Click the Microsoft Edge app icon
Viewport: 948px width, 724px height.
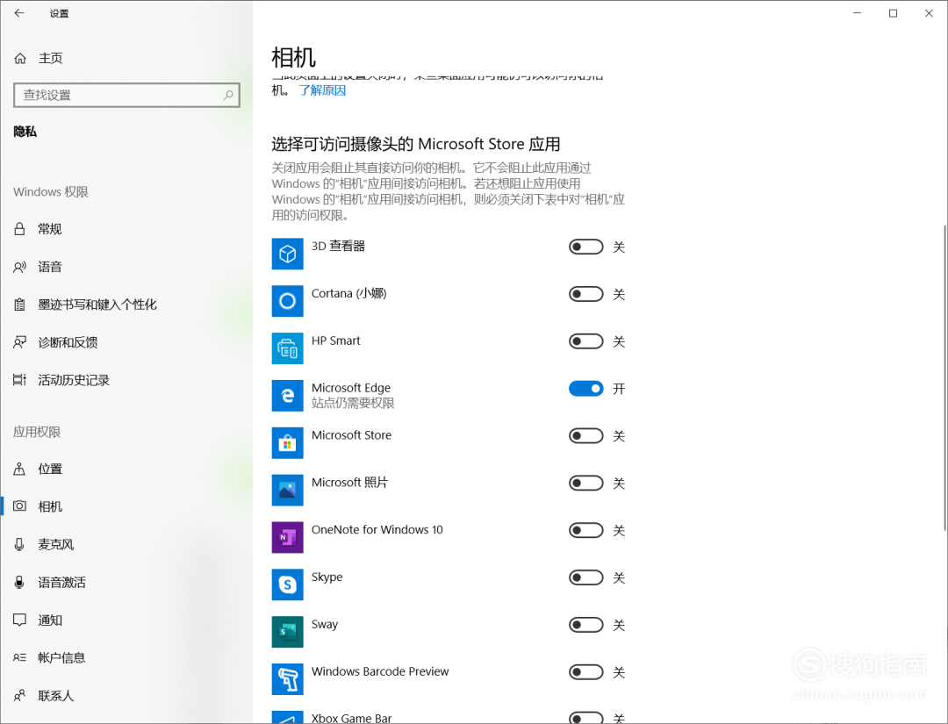pos(287,395)
